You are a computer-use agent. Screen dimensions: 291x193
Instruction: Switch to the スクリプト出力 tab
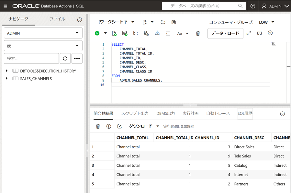tap(134, 114)
